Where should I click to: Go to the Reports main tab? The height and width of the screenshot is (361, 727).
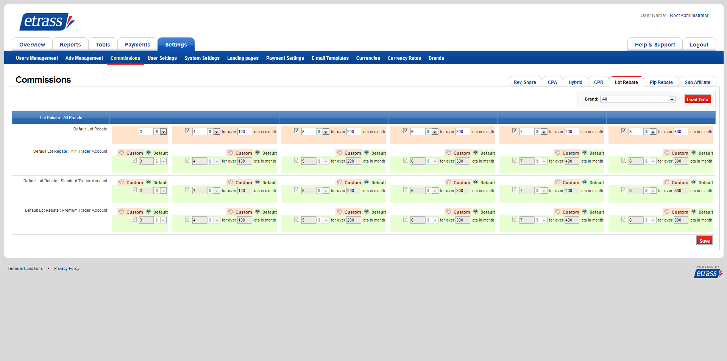(x=70, y=45)
